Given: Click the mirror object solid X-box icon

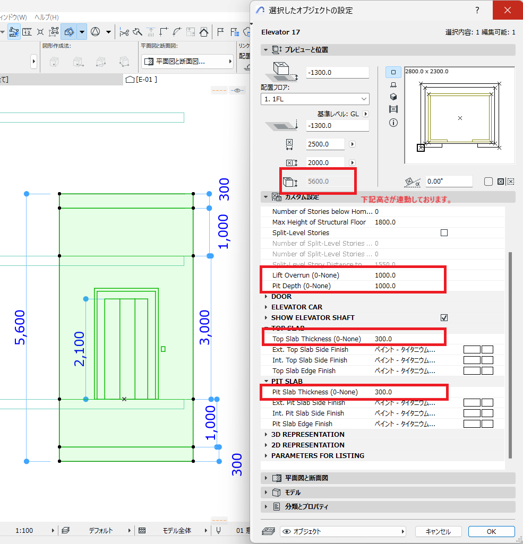Looking at the screenshot, I should pos(501,182).
